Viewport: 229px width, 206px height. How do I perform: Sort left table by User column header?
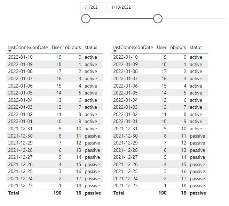(x=56, y=47)
